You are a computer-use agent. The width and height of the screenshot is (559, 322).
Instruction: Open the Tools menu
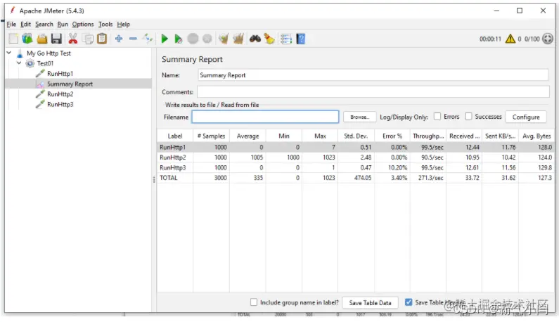point(105,24)
